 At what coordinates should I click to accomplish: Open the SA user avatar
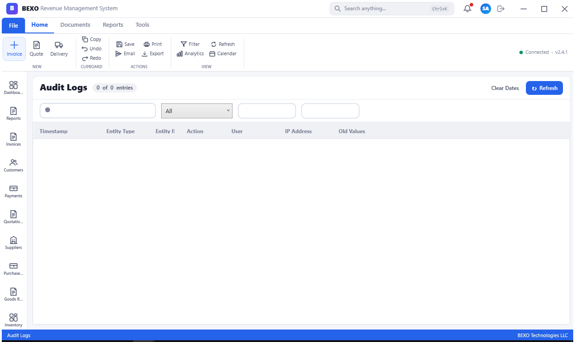[x=486, y=8]
